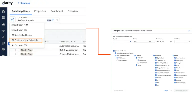The height and width of the screenshot is (93, 192).
Task: Open the AM/PM time dropdown
Action: coord(151,41)
